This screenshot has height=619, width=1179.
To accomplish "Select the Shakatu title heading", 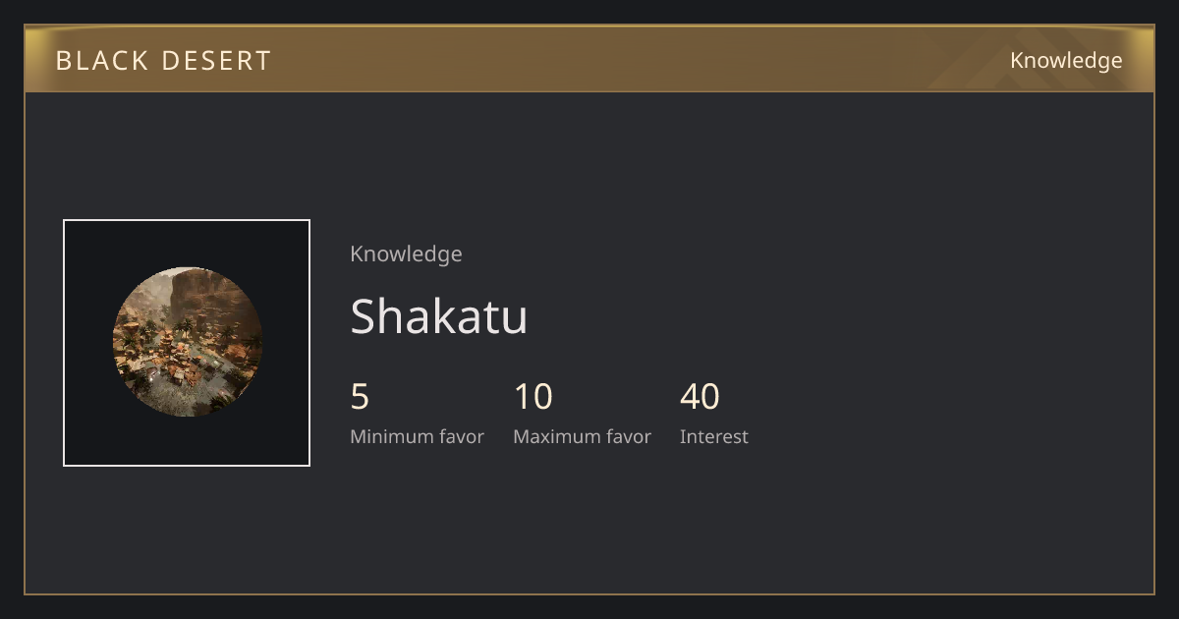I will [x=439, y=316].
